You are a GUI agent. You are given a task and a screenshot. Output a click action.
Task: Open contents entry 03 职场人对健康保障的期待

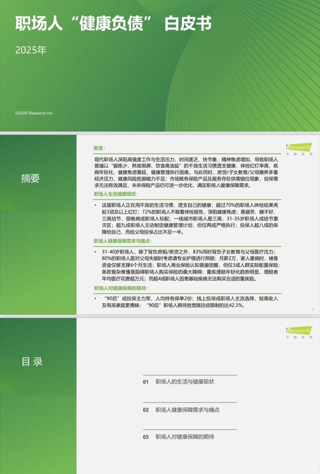click(x=178, y=437)
